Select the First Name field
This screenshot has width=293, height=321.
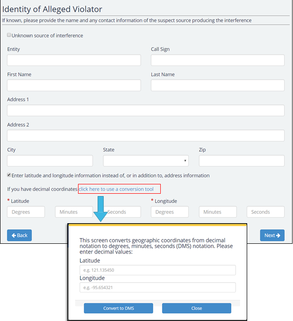pos(74,85)
